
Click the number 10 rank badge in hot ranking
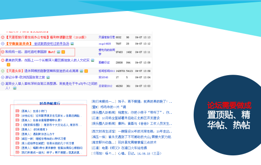click(17, 152)
